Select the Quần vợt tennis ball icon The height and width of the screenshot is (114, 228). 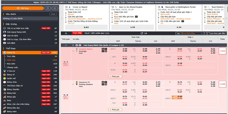point(5,78)
